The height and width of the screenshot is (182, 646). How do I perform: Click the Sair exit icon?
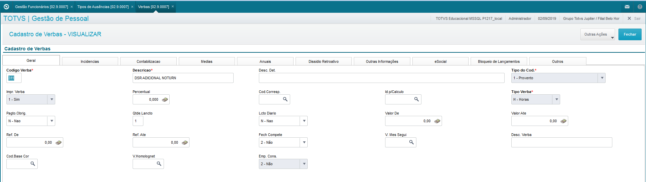click(x=629, y=18)
